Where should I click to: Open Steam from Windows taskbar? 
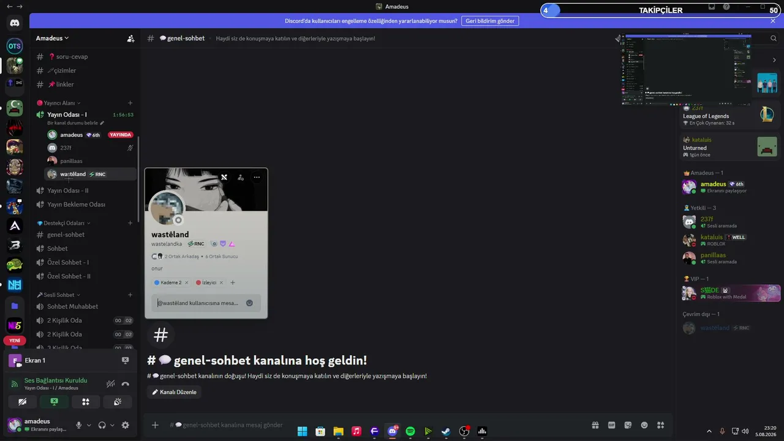pyautogui.click(x=446, y=431)
